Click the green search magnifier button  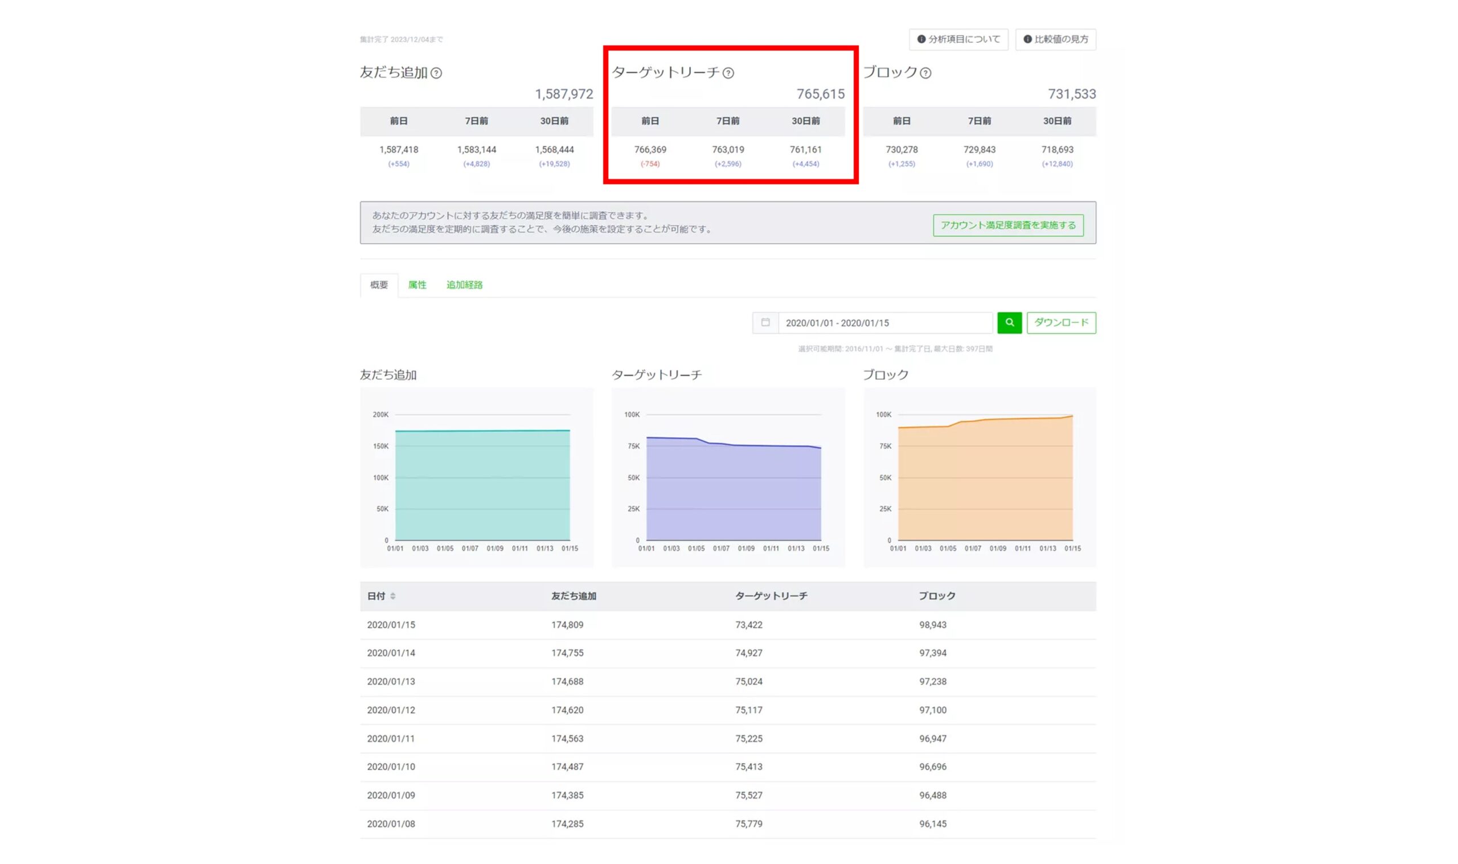1009,322
